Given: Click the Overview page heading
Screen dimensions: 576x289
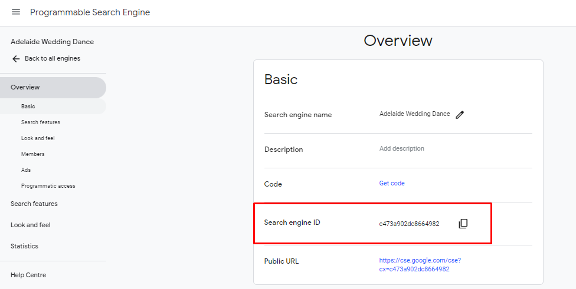Looking at the screenshot, I should pos(398,40).
